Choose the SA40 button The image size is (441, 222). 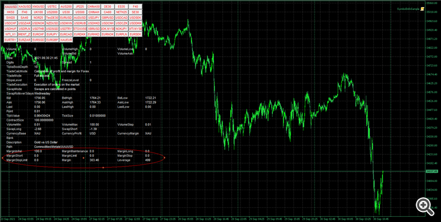[x=24, y=18]
